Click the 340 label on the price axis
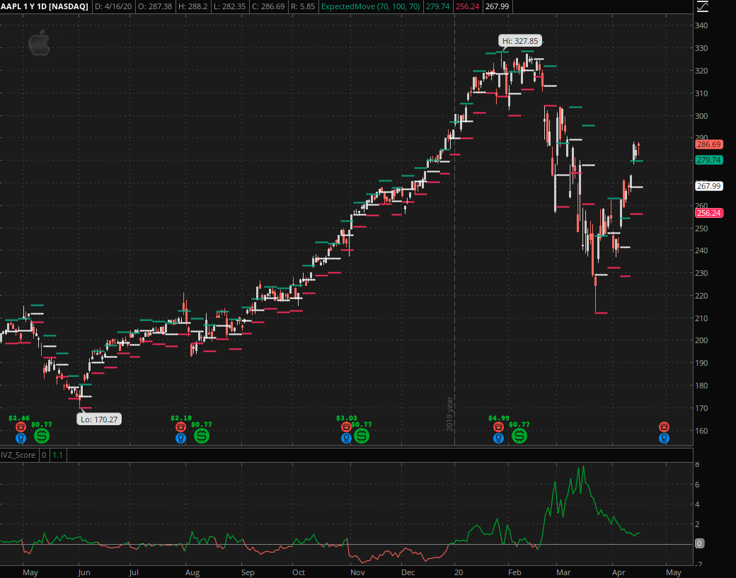Screen dimensions: 736x578 [x=701, y=25]
